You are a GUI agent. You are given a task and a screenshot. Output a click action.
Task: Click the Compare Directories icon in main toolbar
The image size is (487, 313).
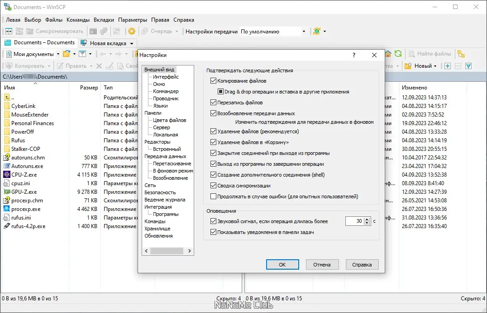[9, 31]
